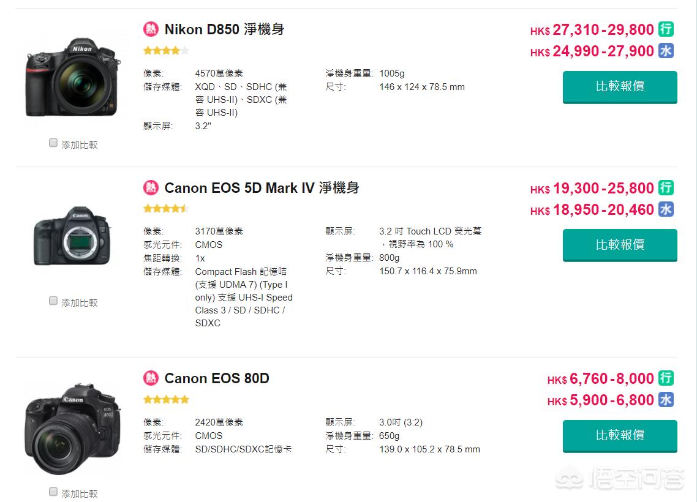Click the green 行 icon for Canon EOS 80D
This screenshot has height=502, width=697.
(666, 378)
